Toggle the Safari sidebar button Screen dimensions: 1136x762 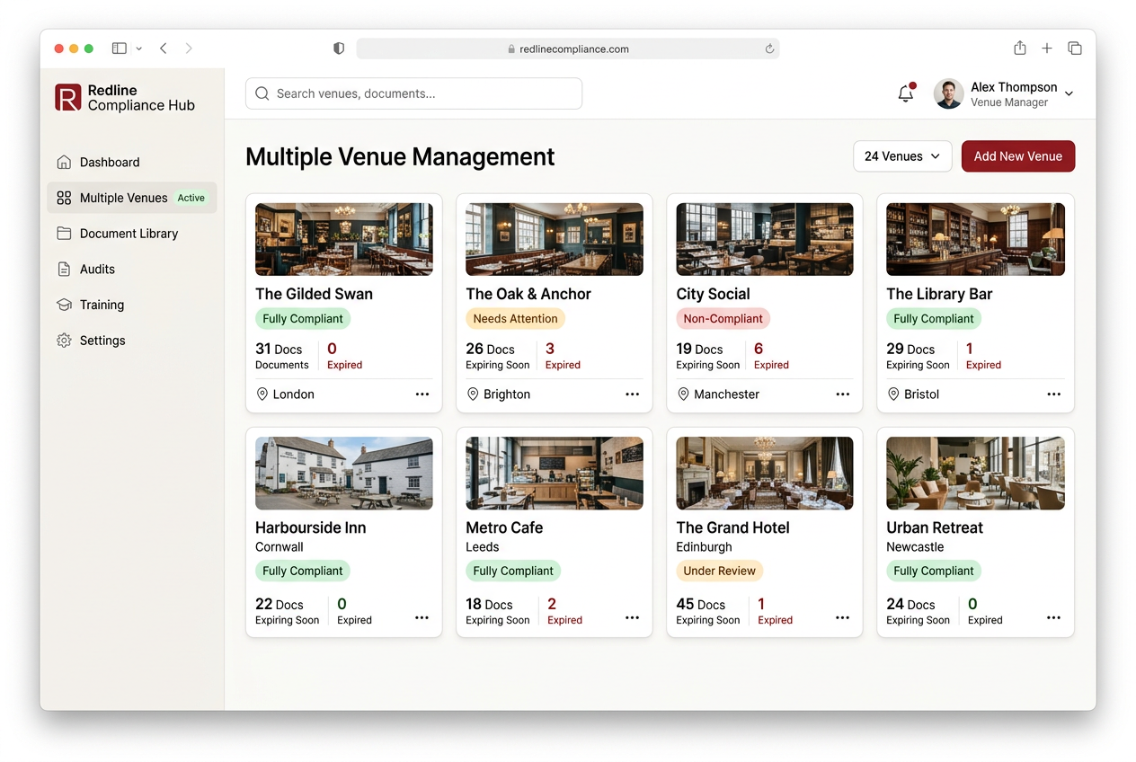click(x=119, y=49)
